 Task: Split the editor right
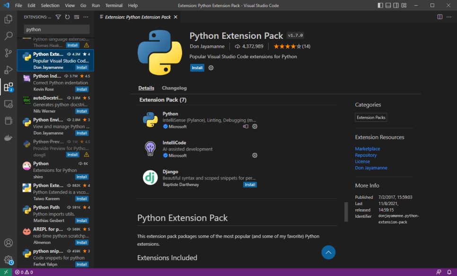[x=440, y=17]
